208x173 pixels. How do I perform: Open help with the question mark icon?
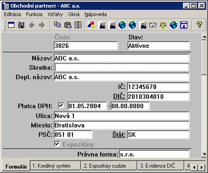(x=199, y=25)
